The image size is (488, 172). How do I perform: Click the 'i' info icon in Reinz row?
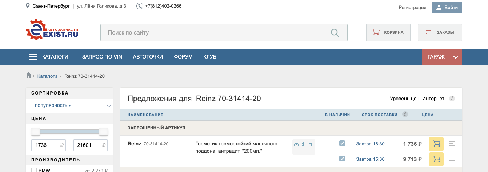pyautogui.click(x=303, y=144)
